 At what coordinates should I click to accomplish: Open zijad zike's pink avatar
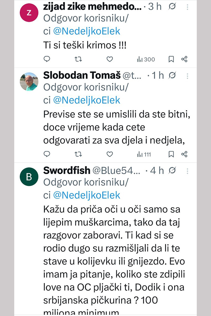29,13
